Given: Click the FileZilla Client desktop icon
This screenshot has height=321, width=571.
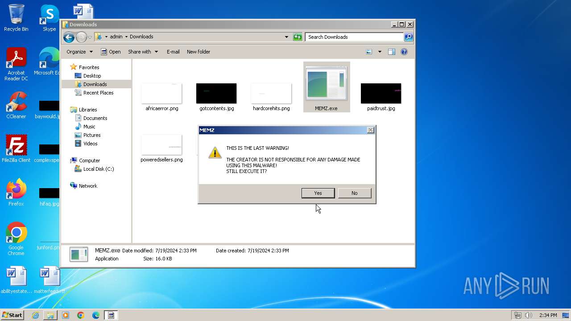Looking at the screenshot, I should 16,149.
